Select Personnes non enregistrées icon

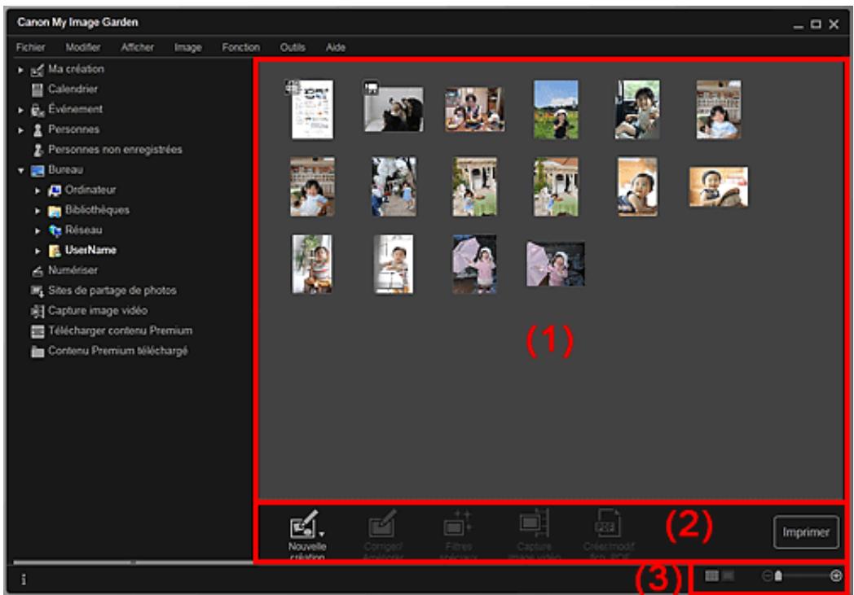pos(36,150)
